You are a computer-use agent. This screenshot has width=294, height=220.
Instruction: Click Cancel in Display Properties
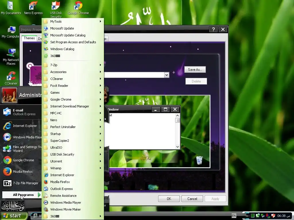click(x=192, y=199)
